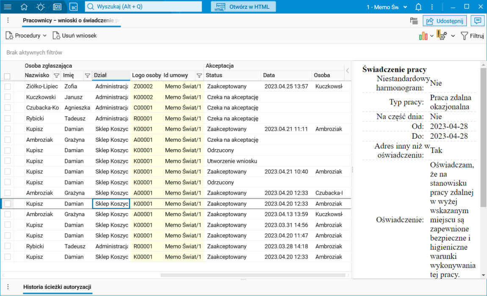The width and height of the screenshot is (487, 296).
Task: Click the Procedury label
Action: 28,36
